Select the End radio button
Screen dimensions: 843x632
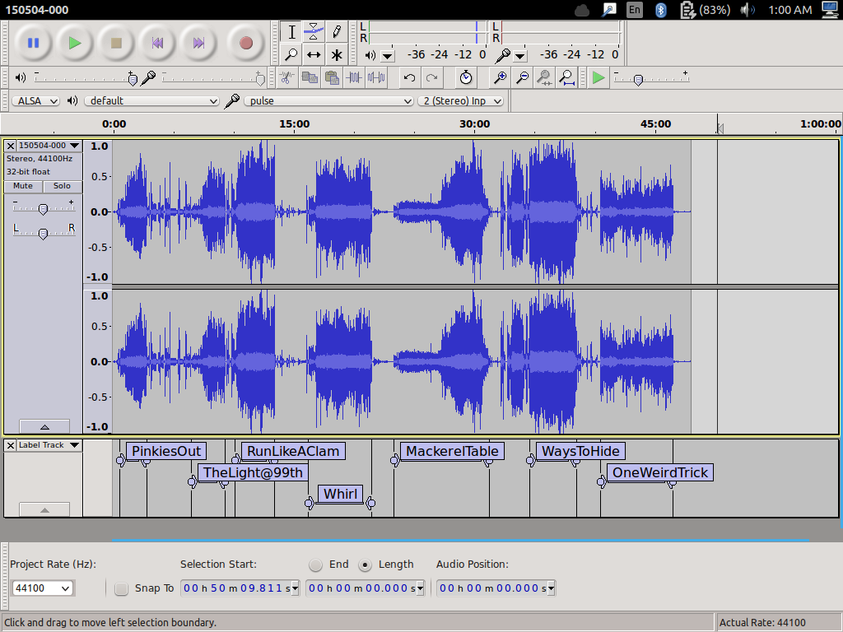[x=316, y=565]
